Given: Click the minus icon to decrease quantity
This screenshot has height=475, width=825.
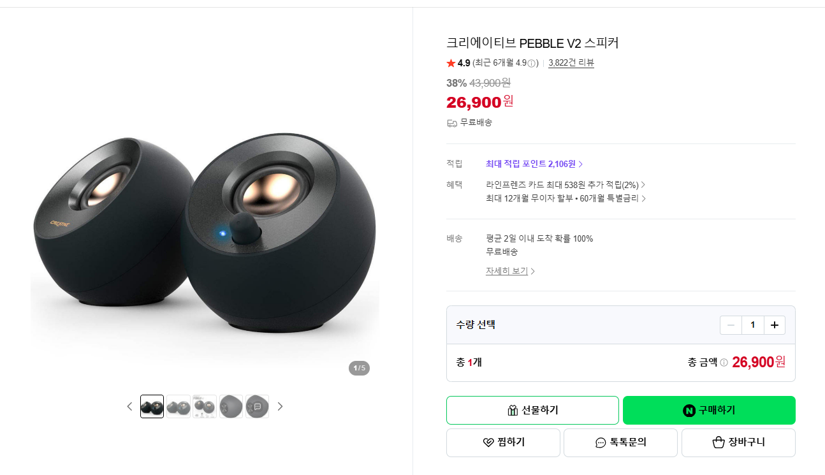Looking at the screenshot, I should tap(731, 325).
